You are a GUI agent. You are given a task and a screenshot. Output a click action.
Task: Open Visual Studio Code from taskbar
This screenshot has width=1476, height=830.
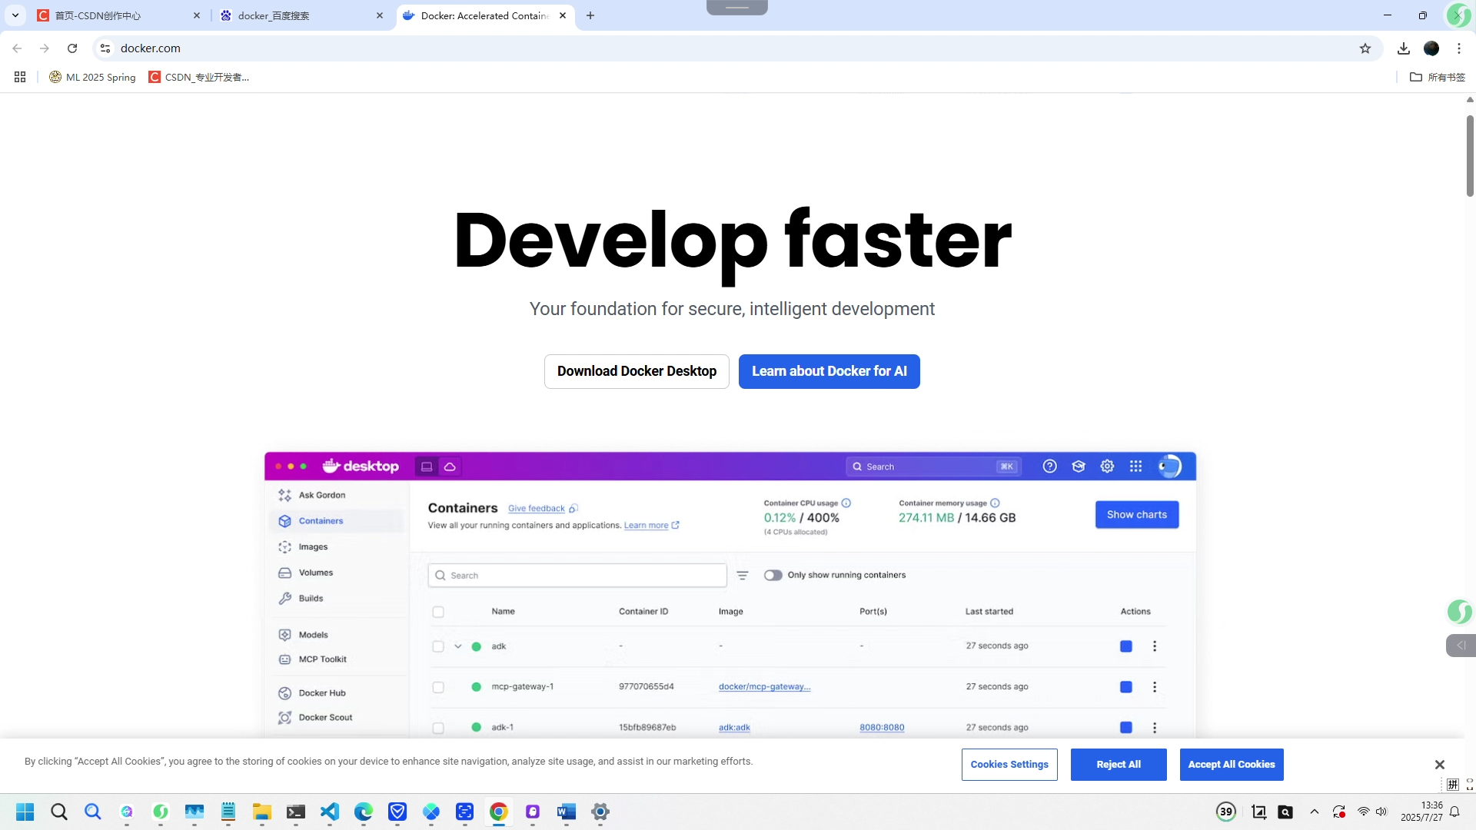(330, 812)
